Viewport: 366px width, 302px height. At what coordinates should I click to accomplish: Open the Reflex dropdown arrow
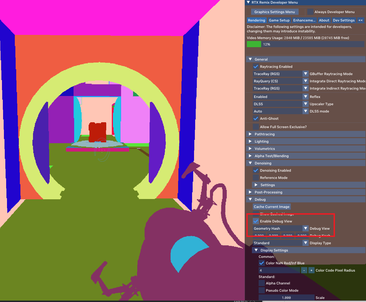(x=305, y=97)
